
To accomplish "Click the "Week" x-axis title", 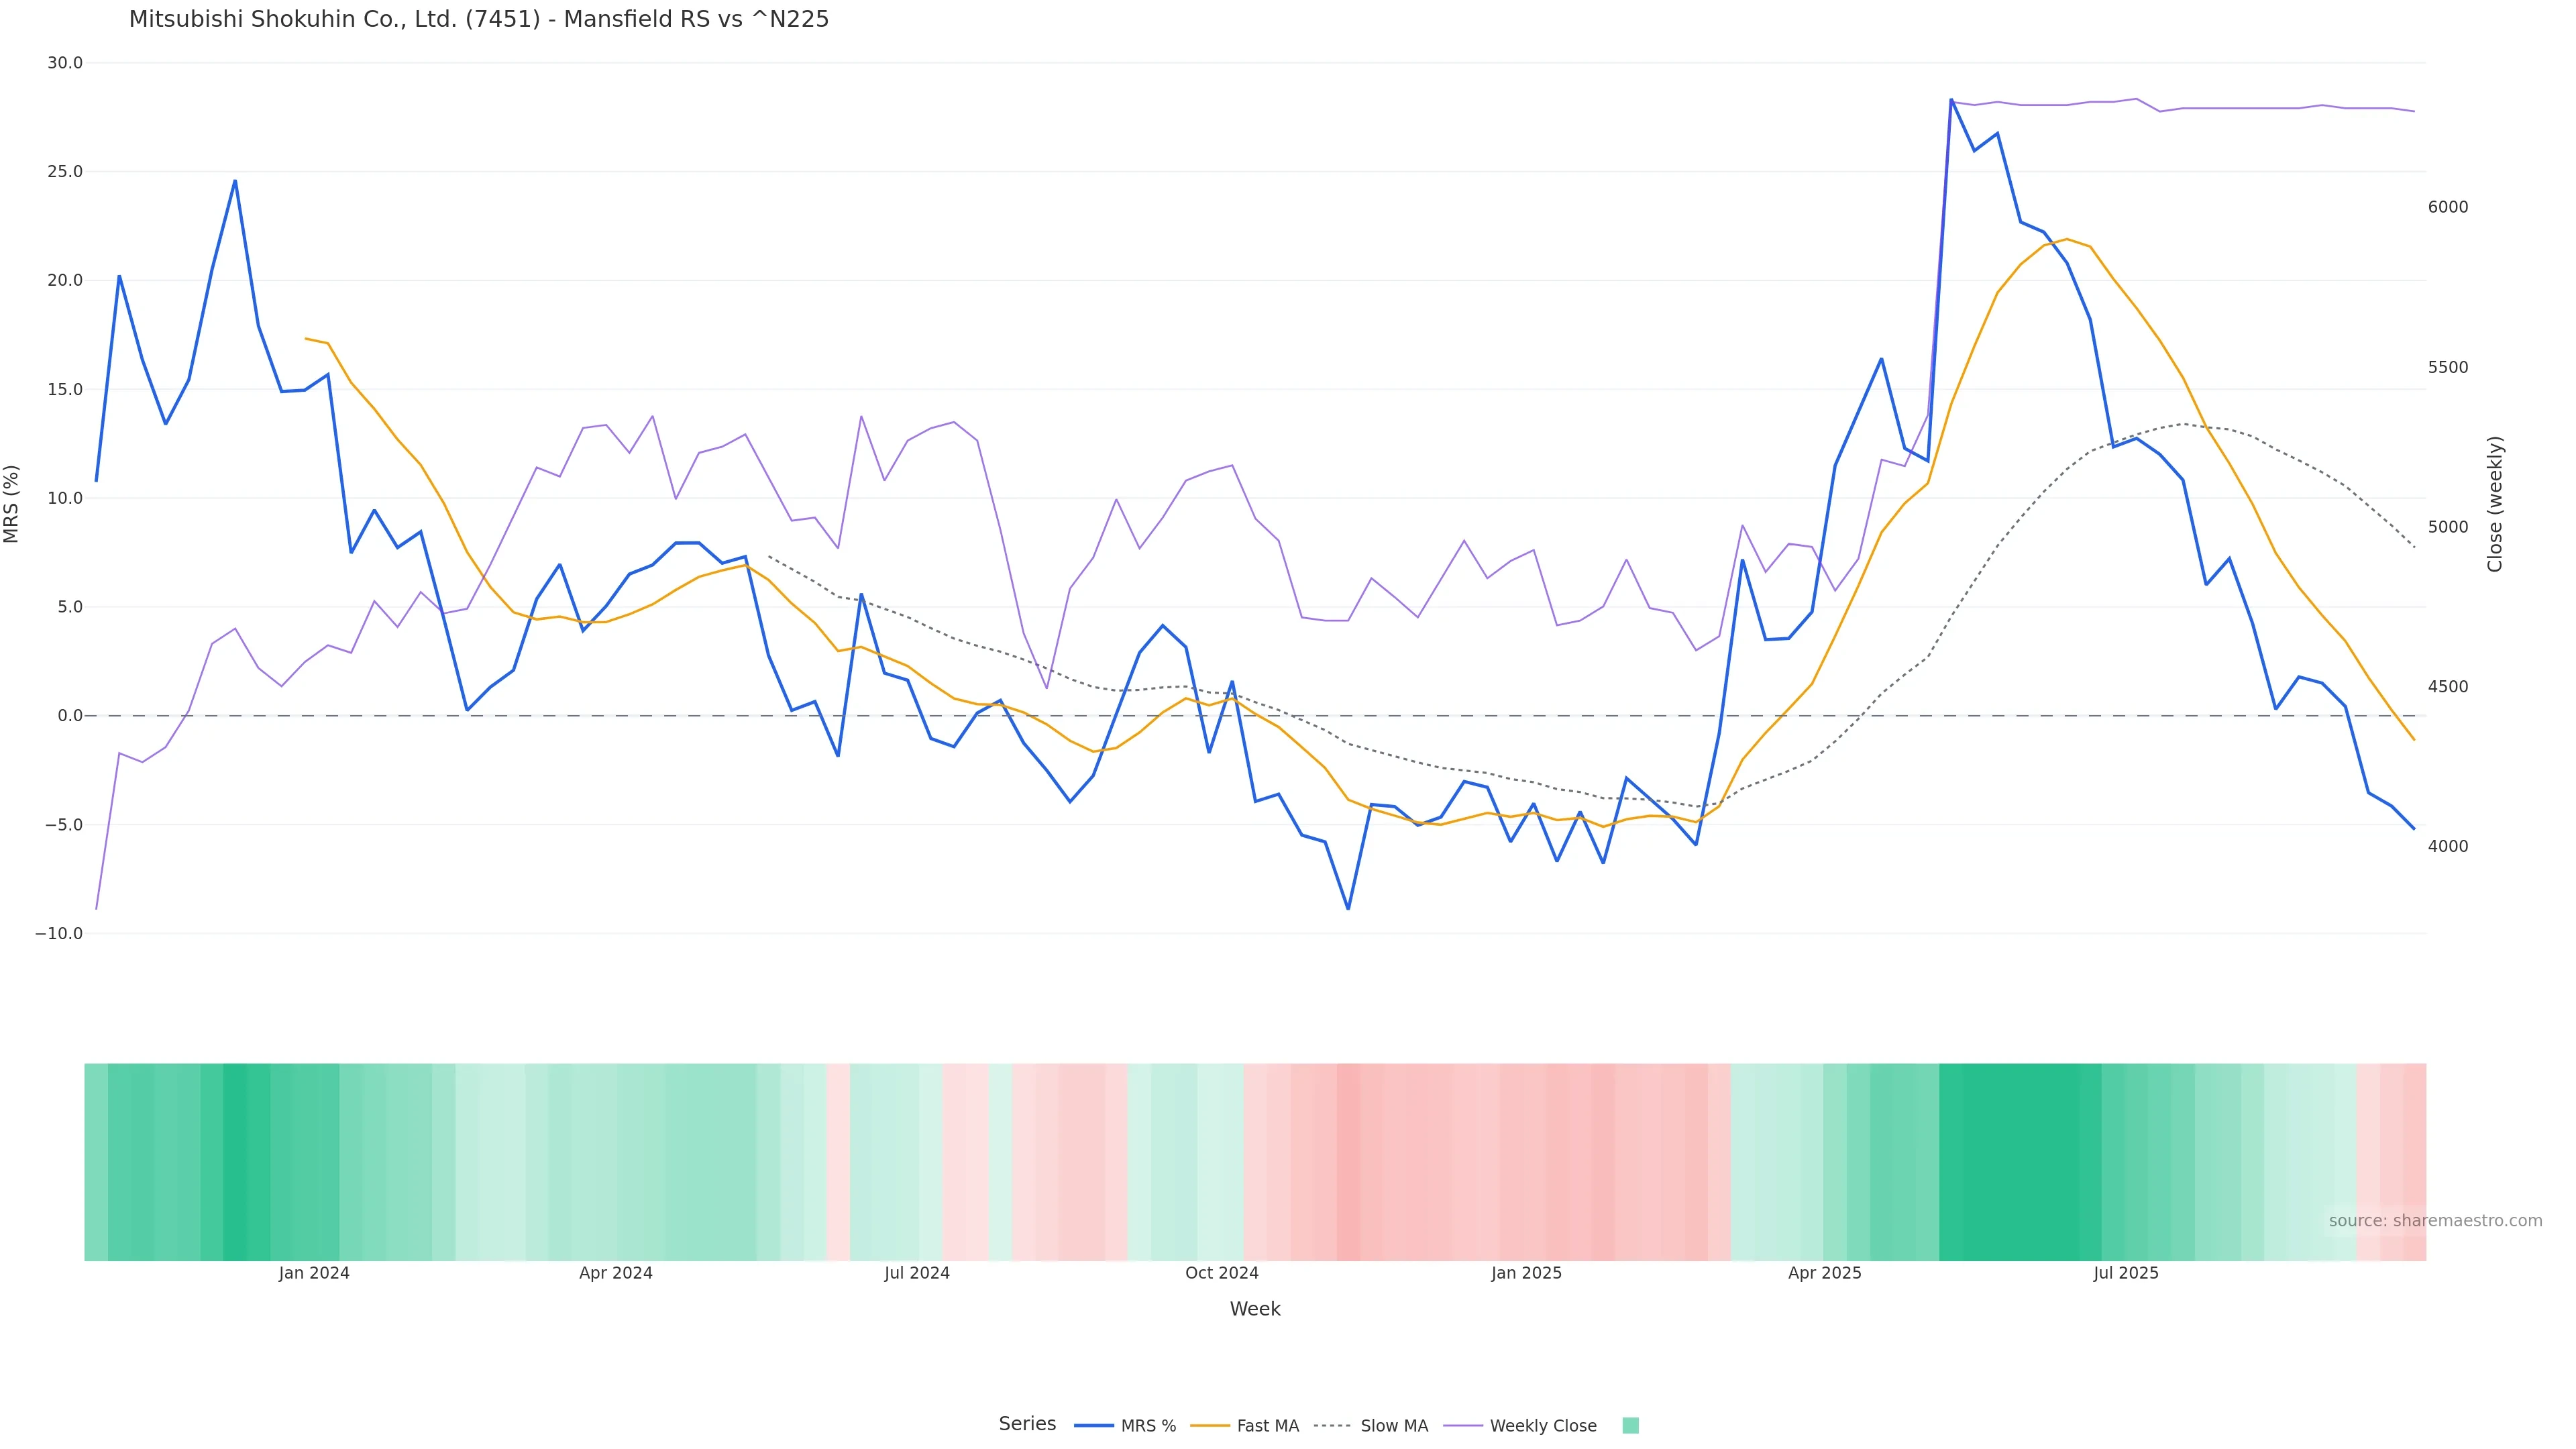I will tap(1255, 1309).
